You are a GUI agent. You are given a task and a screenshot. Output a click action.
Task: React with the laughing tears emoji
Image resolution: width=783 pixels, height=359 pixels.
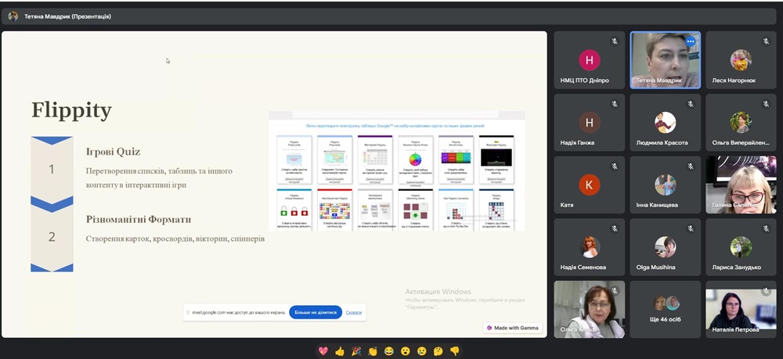pos(389,351)
